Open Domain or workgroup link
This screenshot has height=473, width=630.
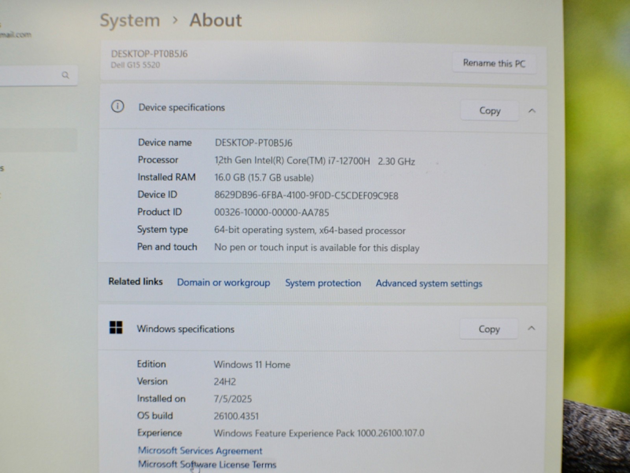[223, 282]
